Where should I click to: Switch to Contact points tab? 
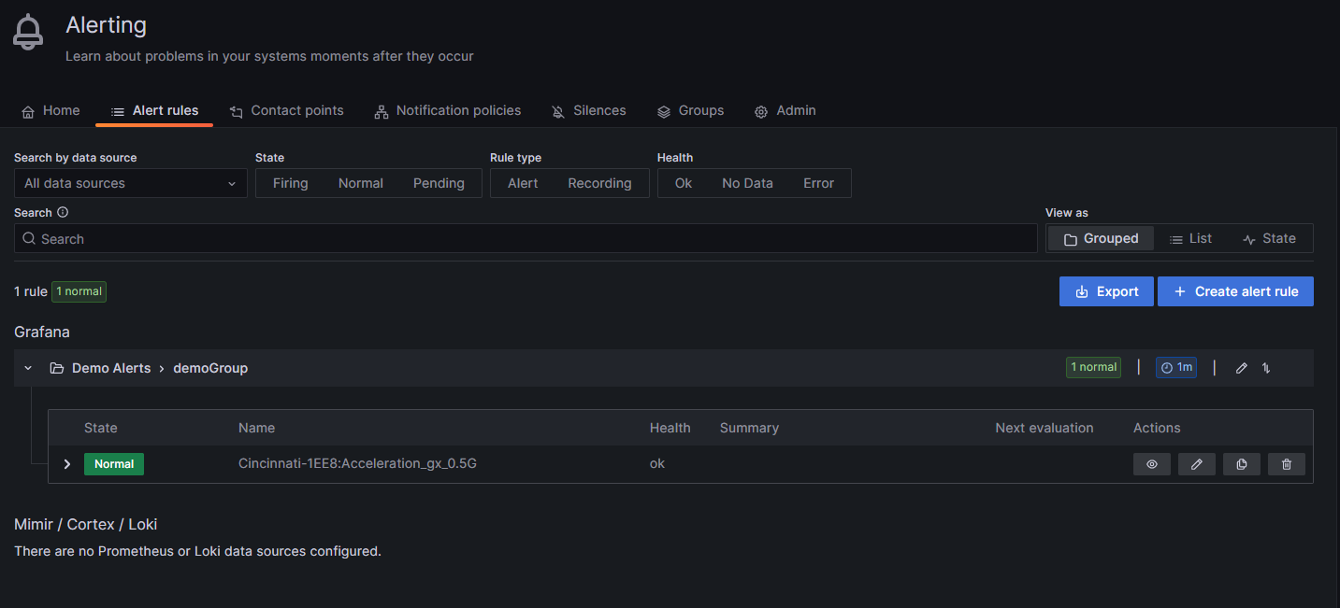pos(287,110)
